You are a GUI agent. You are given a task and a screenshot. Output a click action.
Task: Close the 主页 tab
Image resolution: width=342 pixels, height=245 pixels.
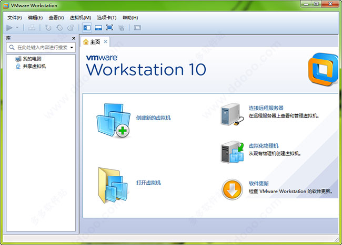[106, 41]
